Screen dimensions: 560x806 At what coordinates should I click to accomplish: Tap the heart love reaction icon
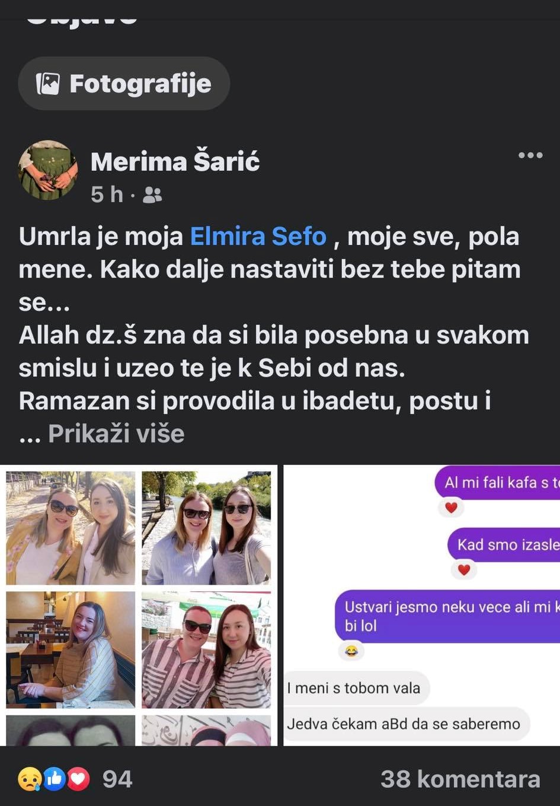(78, 779)
